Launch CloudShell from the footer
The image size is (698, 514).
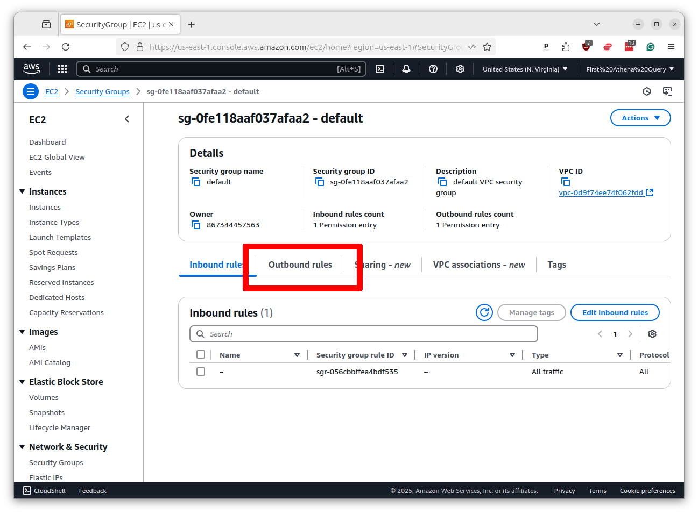(43, 490)
